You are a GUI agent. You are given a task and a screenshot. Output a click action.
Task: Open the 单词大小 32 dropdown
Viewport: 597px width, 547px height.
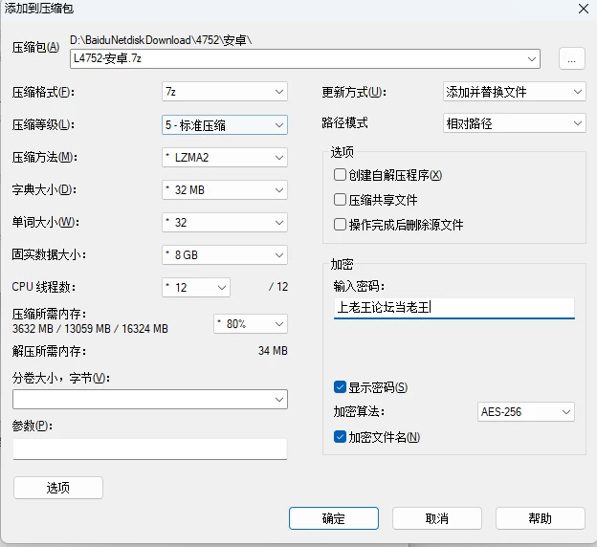[x=225, y=222]
